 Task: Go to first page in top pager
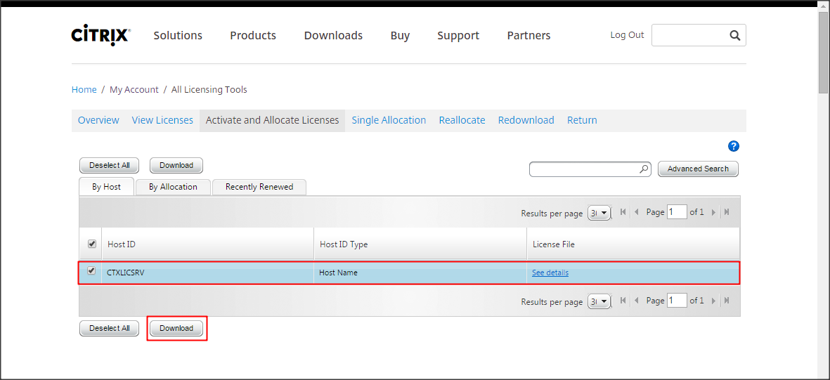coord(623,212)
